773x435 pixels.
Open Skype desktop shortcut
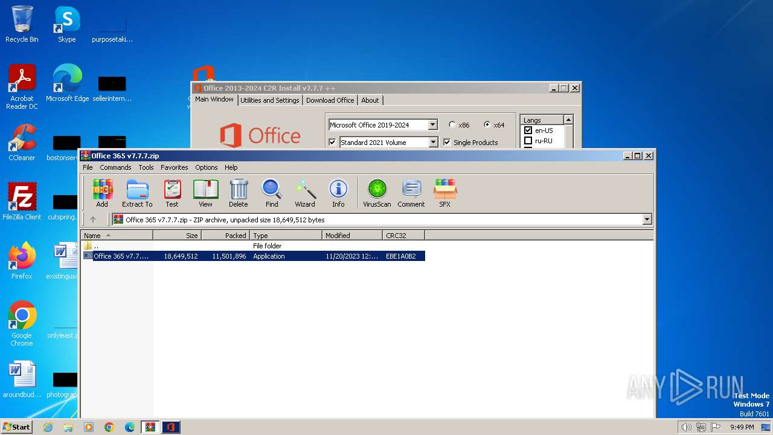click(x=66, y=24)
